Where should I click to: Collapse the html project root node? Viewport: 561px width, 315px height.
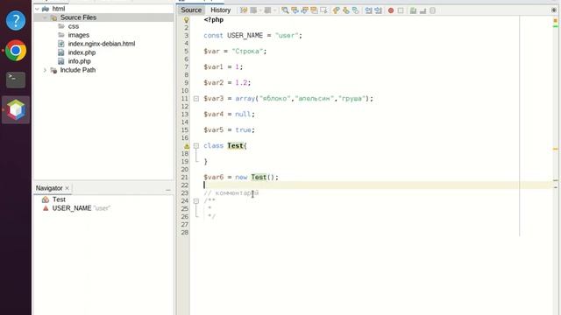coord(37,9)
